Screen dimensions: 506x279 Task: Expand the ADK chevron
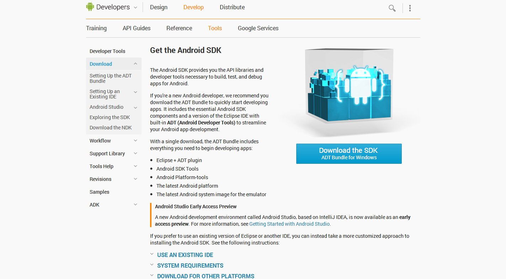point(135,205)
